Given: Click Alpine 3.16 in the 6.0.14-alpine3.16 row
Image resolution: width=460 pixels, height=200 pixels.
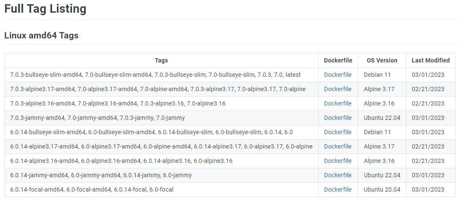Looking at the screenshot, I should tap(379, 161).
